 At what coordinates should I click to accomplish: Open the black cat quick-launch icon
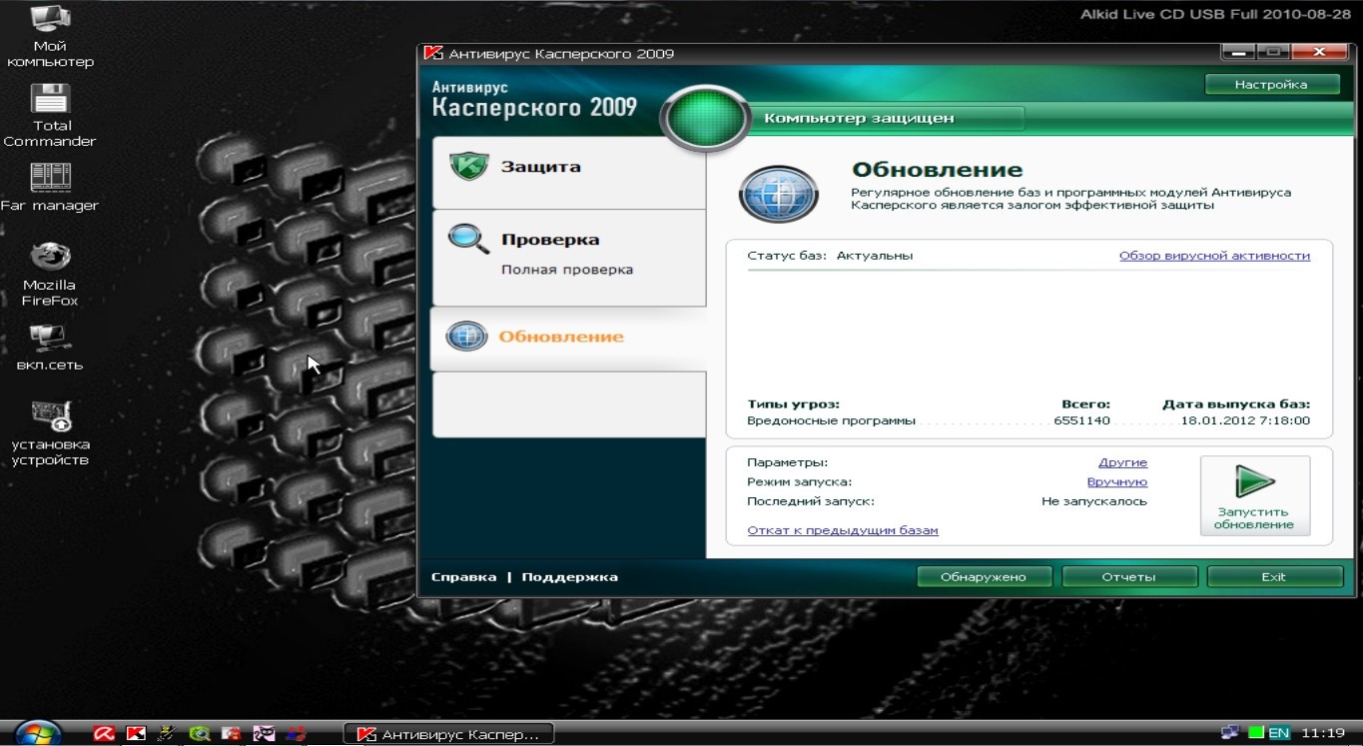point(264,734)
